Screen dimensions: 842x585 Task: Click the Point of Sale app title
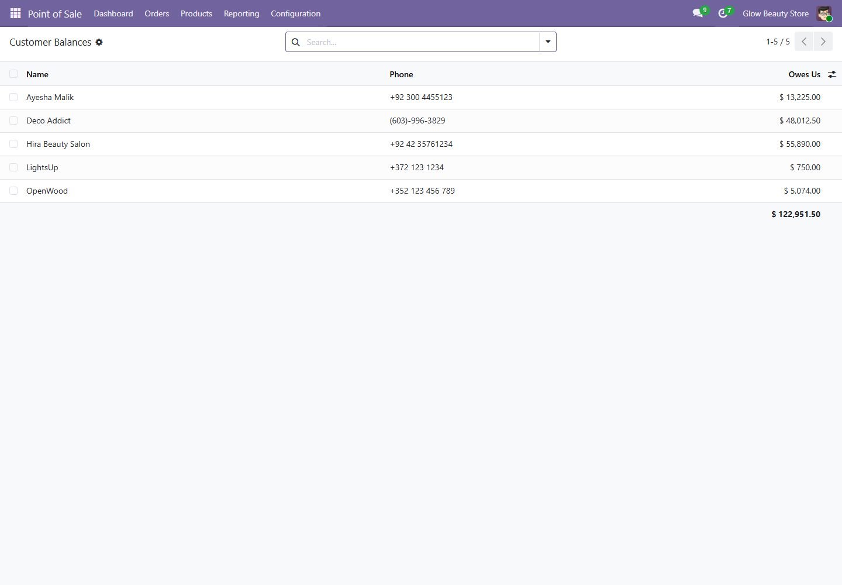coord(55,13)
